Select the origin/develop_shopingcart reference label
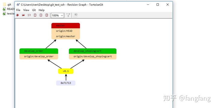This screenshot has height=108, width=216. (93, 57)
